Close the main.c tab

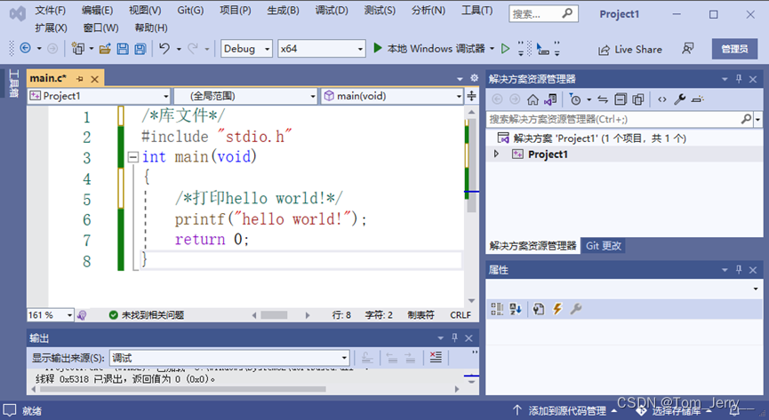point(94,79)
